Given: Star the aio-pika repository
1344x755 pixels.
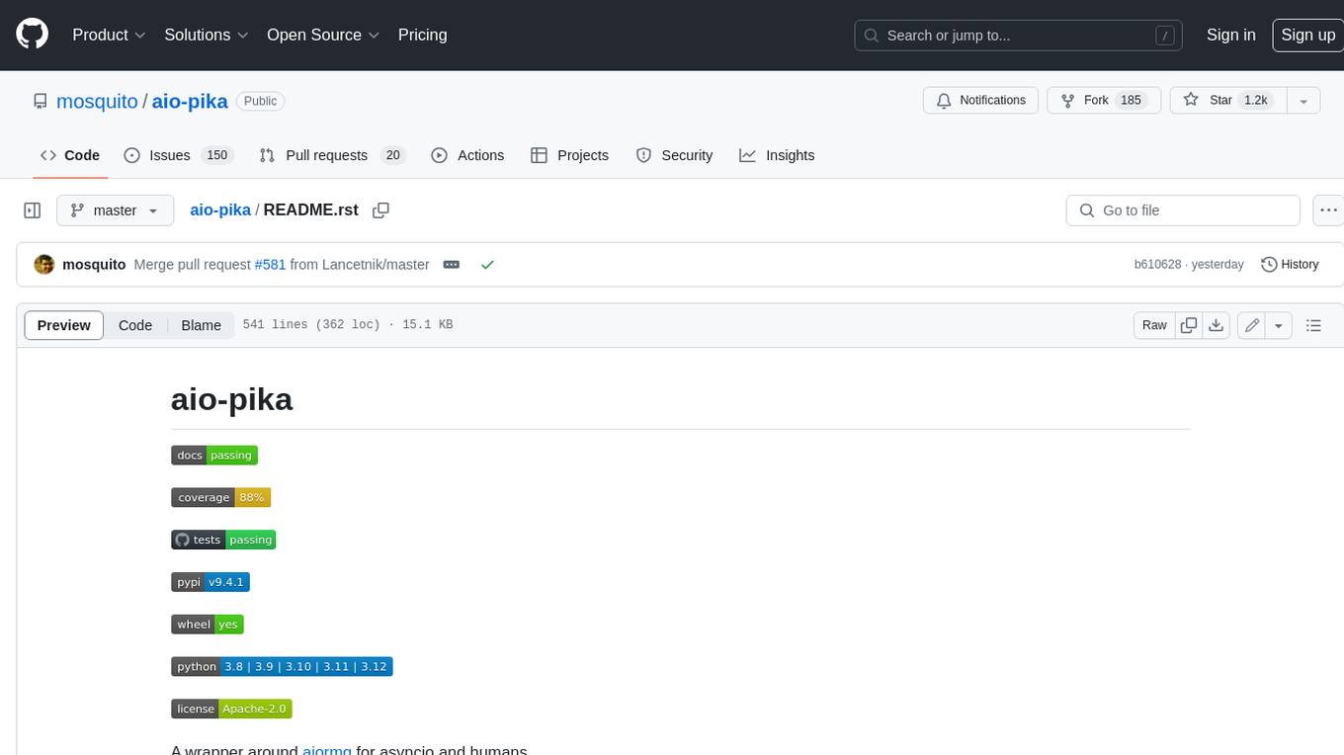Looking at the screenshot, I should click(x=1226, y=101).
